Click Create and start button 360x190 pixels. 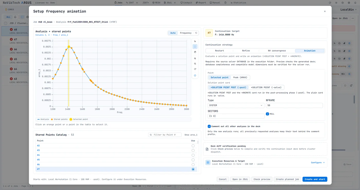[315, 179]
